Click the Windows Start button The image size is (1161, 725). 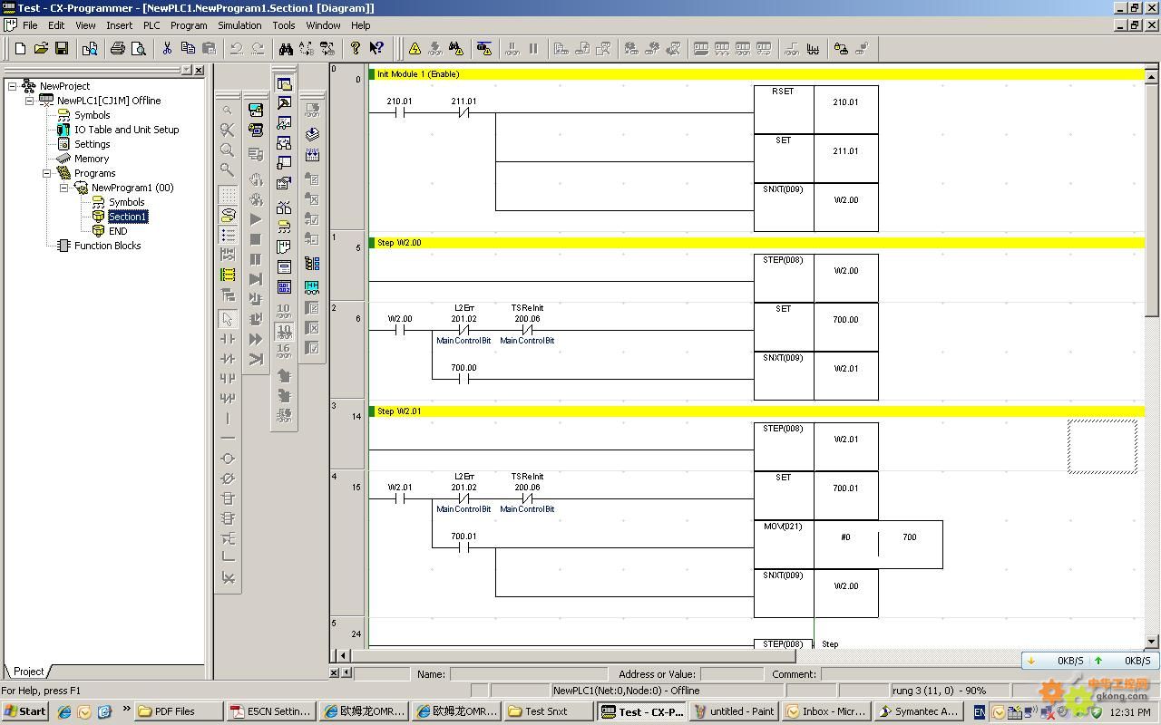tap(24, 711)
